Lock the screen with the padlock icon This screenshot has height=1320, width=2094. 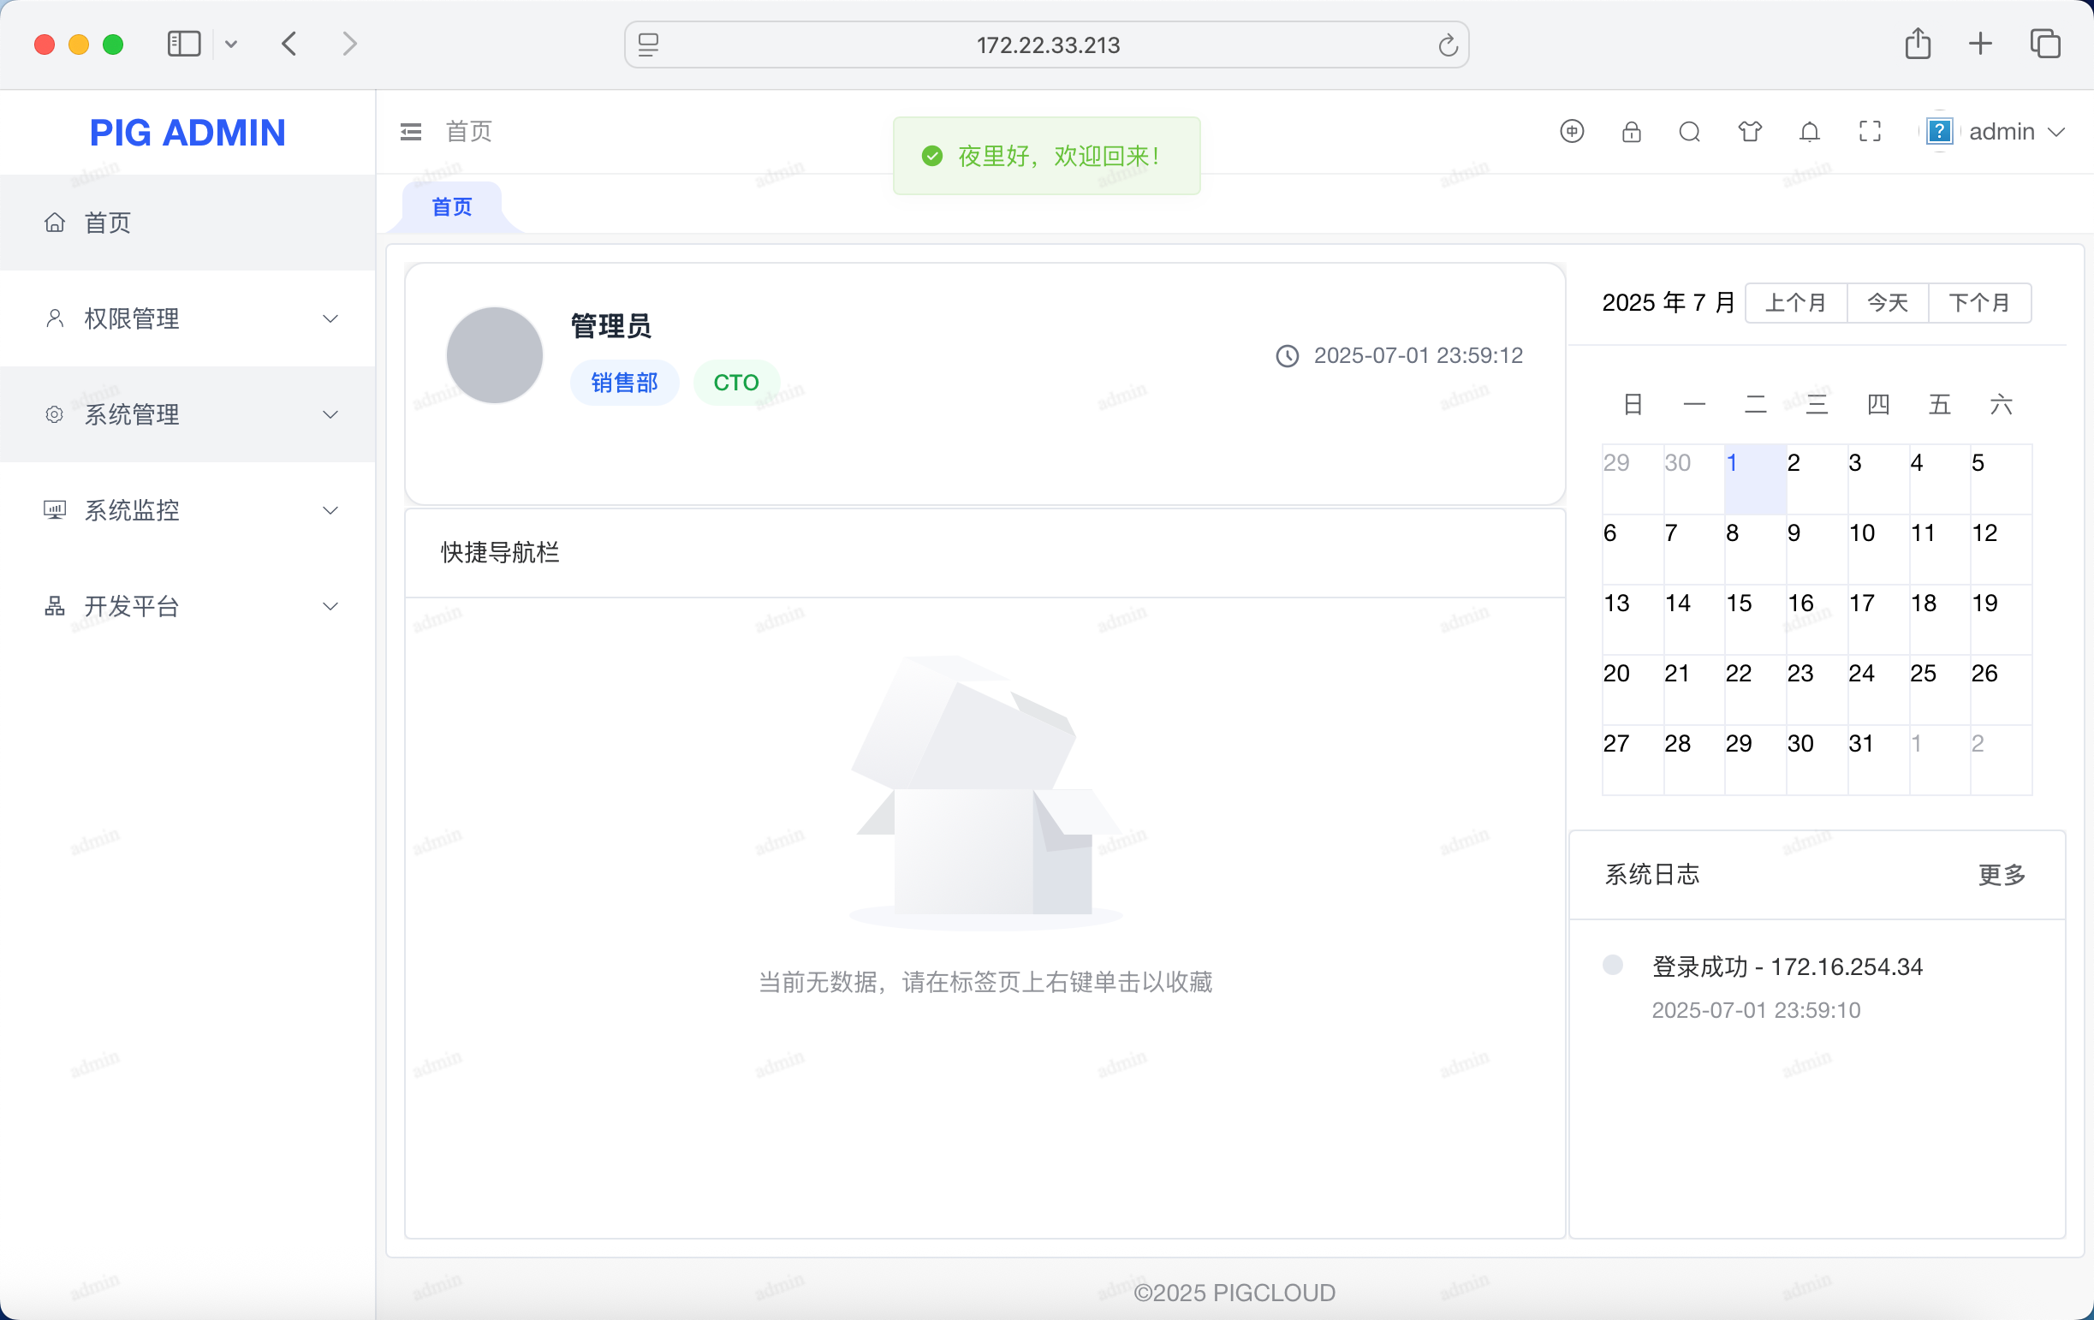tap(1631, 131)
